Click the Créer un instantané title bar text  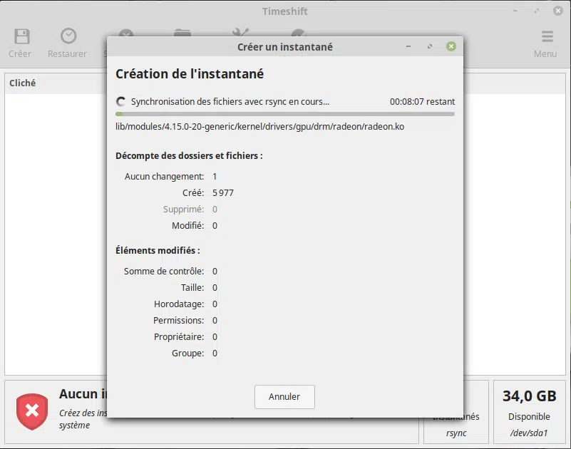click(284, 47)
